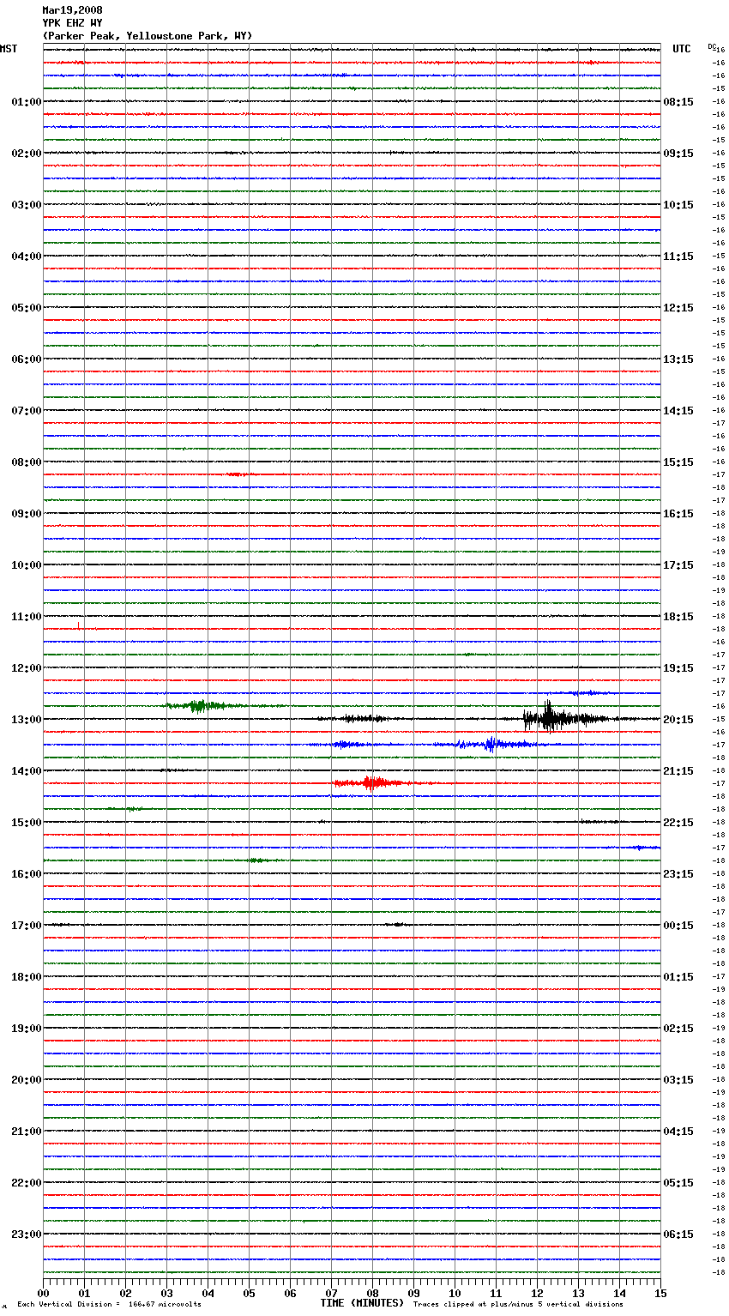The width and height of the screenshot is (729, 1316).
Task: Select the 17:00 MST time label
Action: 27,926
